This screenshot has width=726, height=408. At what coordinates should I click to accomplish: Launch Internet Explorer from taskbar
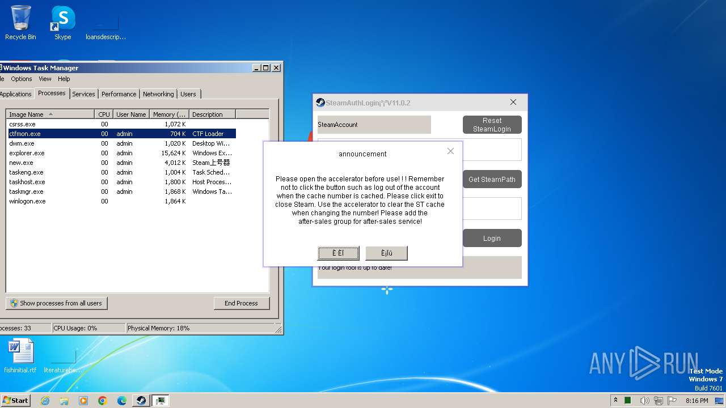click(x=45, y=401)
